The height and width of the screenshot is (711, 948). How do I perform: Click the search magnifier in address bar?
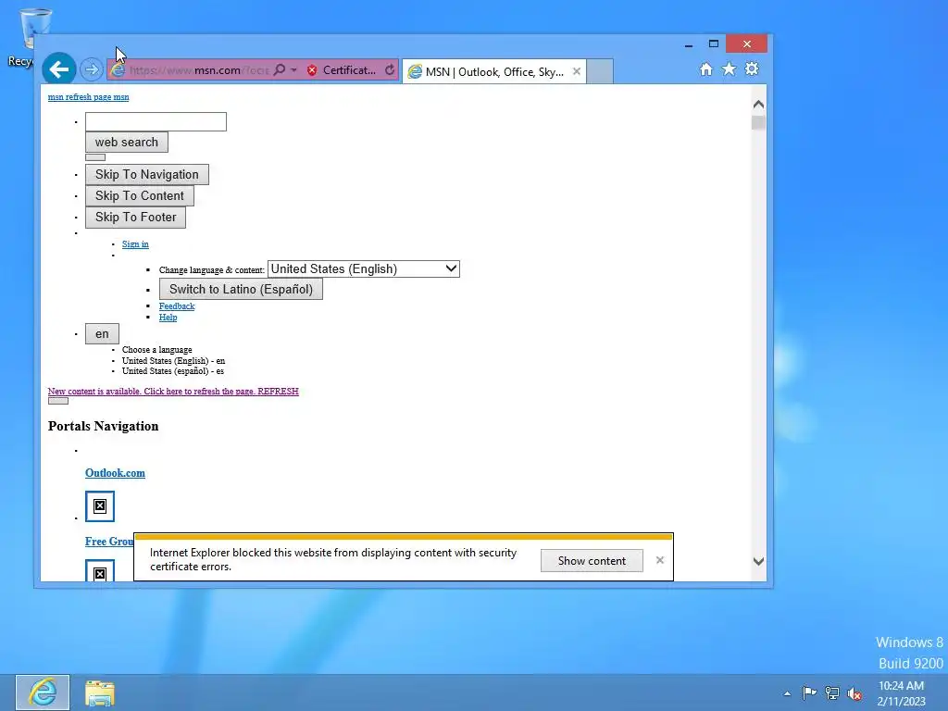(279, 70)
